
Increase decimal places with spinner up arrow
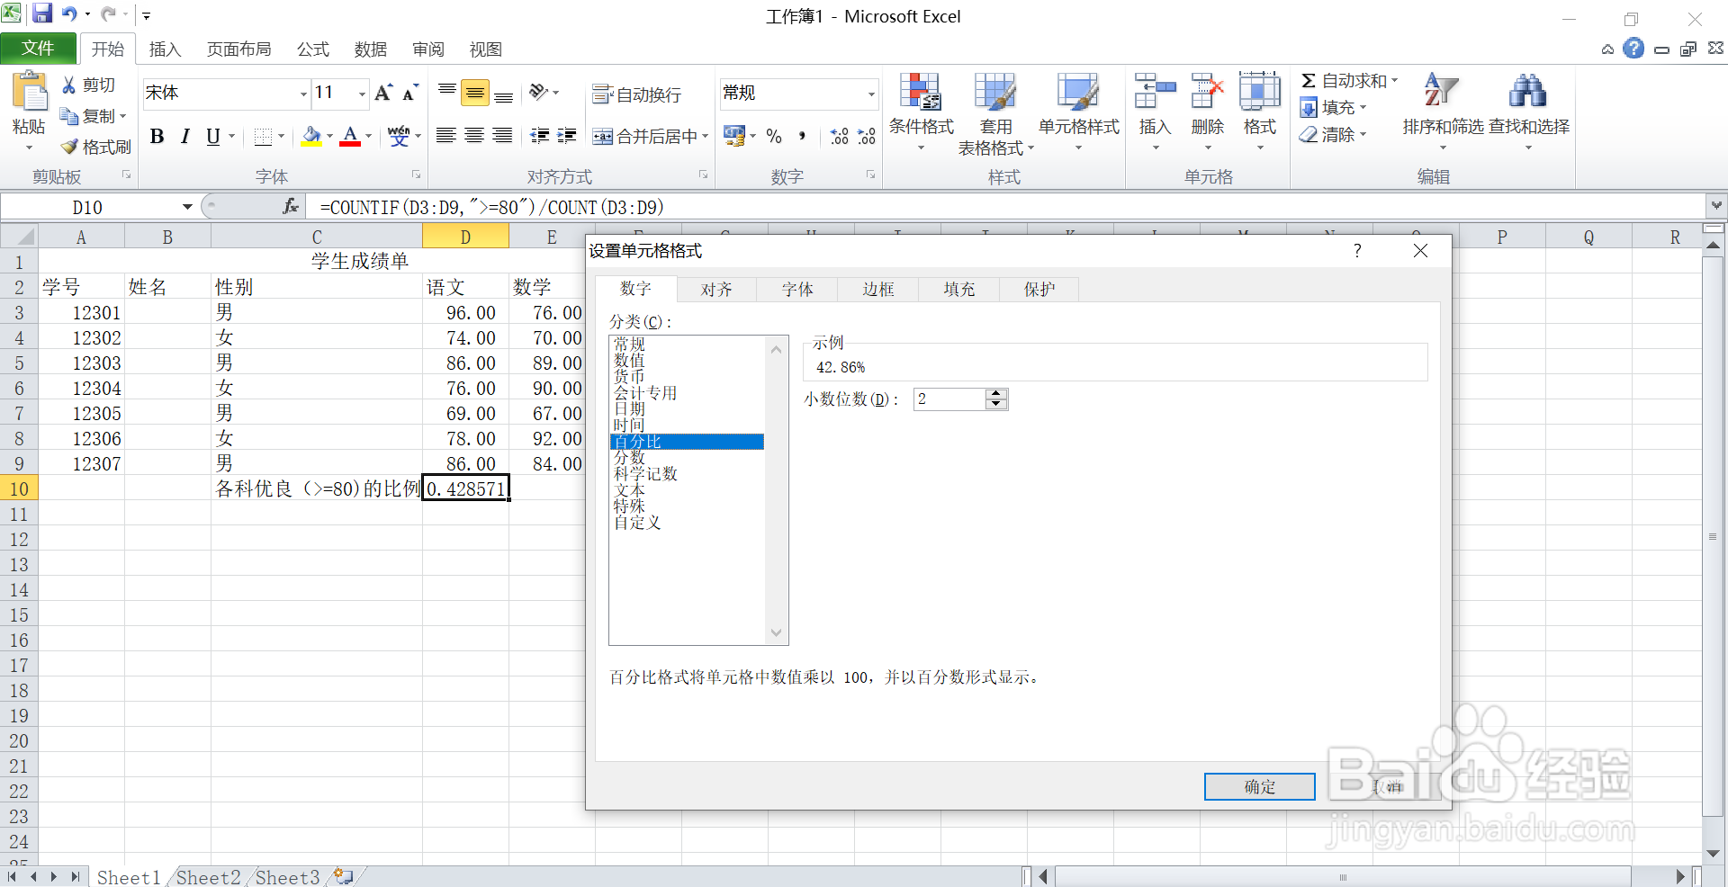point(995,394)
